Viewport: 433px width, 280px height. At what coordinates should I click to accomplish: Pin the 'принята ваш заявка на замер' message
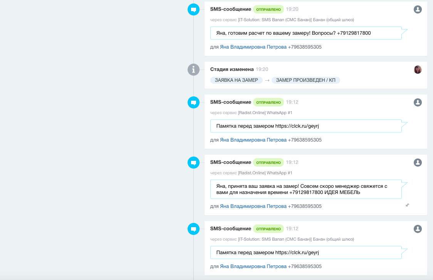(407, 205)
